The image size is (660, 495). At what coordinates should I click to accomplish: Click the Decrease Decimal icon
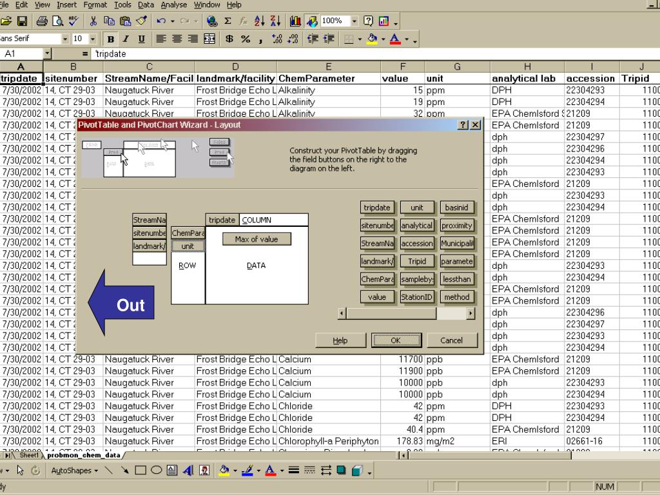pos(293,39)
